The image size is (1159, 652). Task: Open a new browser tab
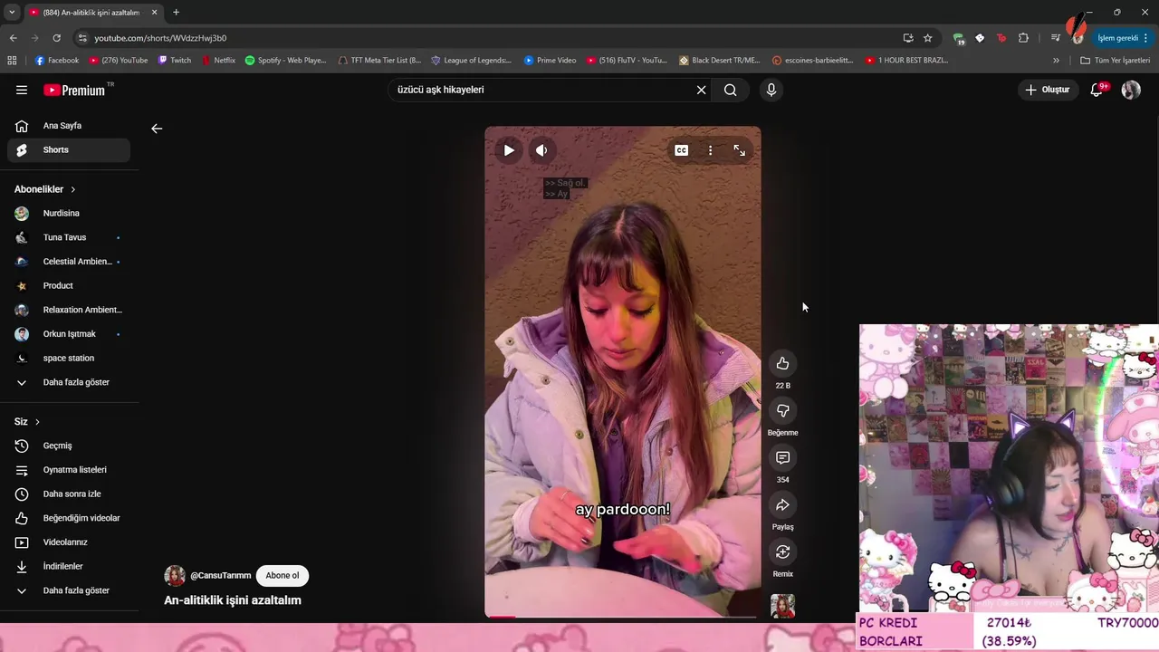pos(176,13)
